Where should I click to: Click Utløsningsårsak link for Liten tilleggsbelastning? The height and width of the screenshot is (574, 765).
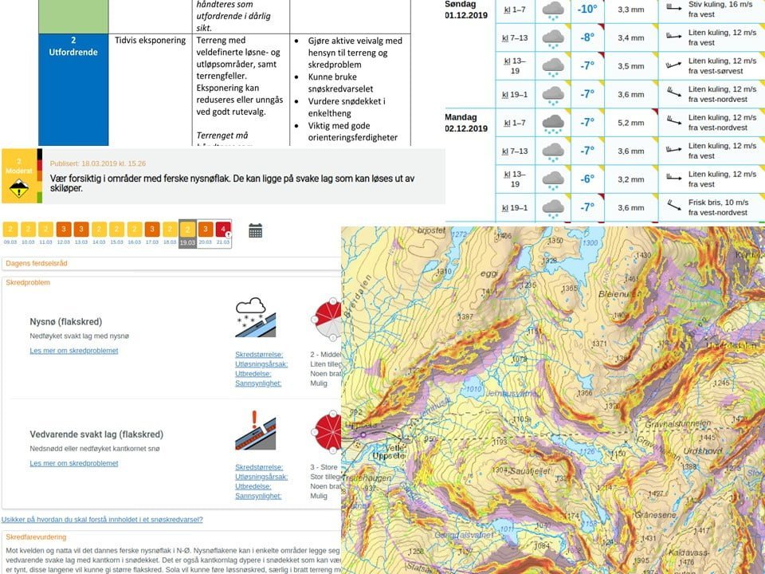point(261,364)
